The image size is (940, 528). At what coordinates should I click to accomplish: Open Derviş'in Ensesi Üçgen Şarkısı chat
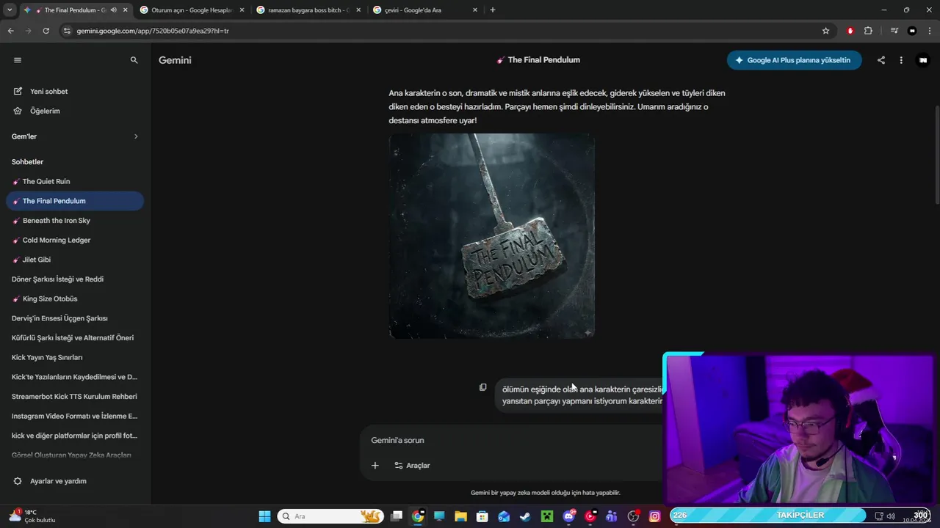[75, 318]
